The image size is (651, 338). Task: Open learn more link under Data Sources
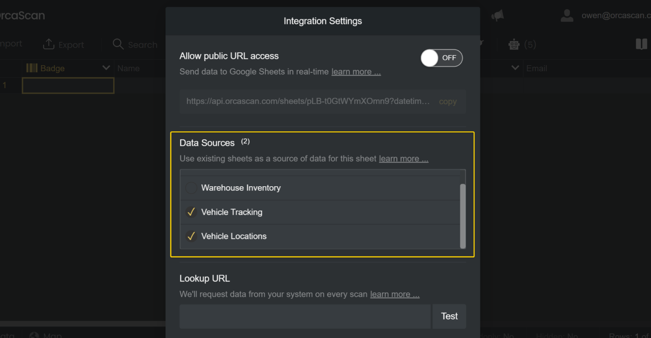coord(403,159)
